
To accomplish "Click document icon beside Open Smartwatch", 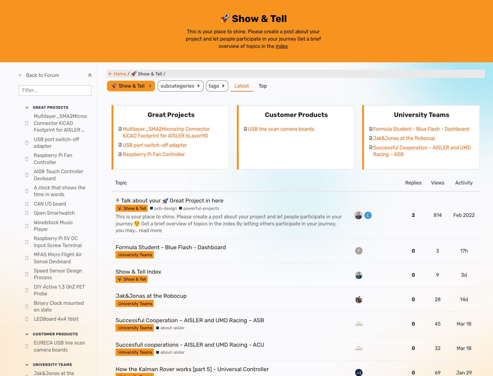I will (x=27, y=213).
